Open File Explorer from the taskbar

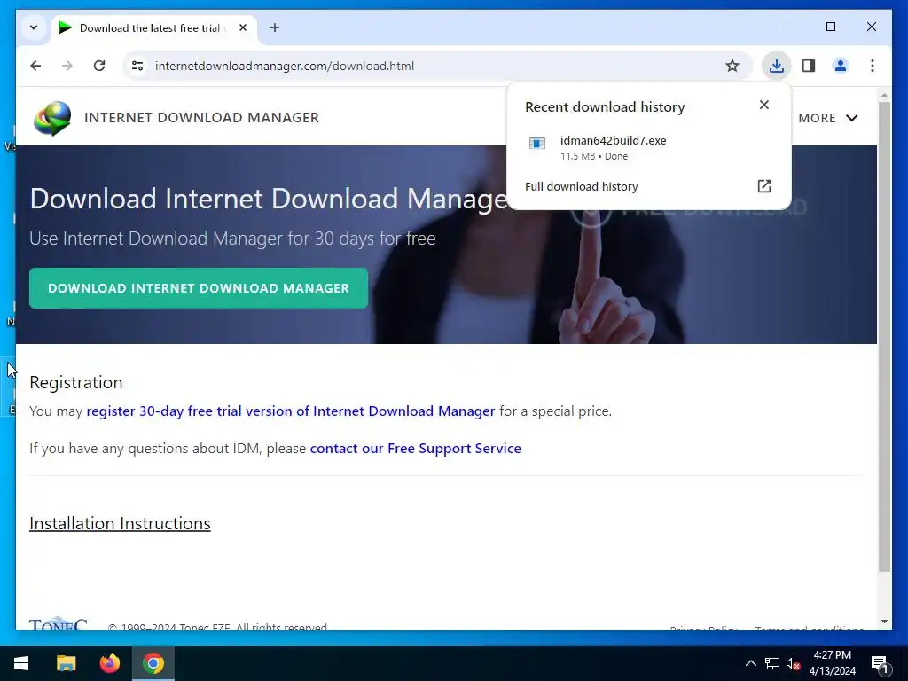pyautogui.click(x=66, y=663)
